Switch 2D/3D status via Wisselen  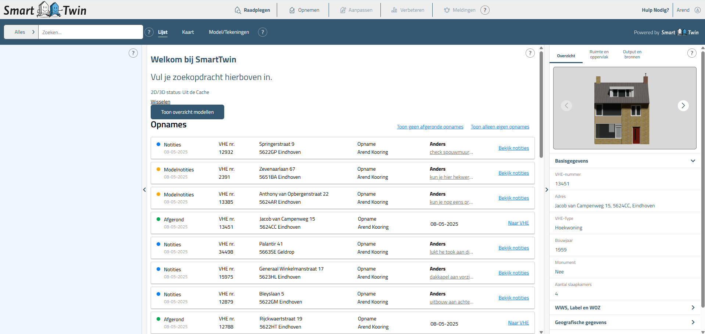(160, 102)
